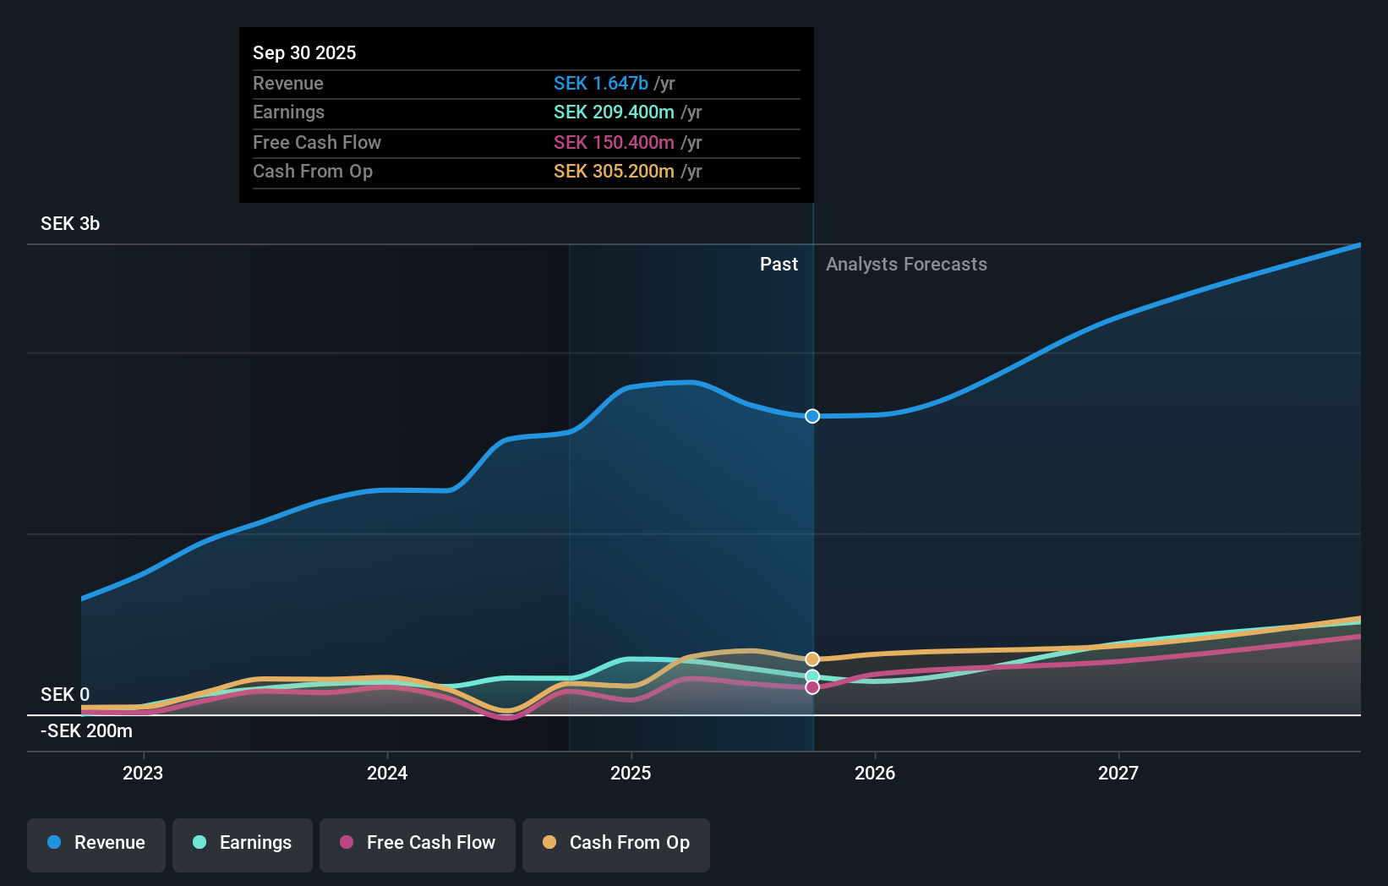Click the Cash From Op legend button
Image resolution: width=1388 pixels, height=886 pixels.
click(x=615, y=845)
